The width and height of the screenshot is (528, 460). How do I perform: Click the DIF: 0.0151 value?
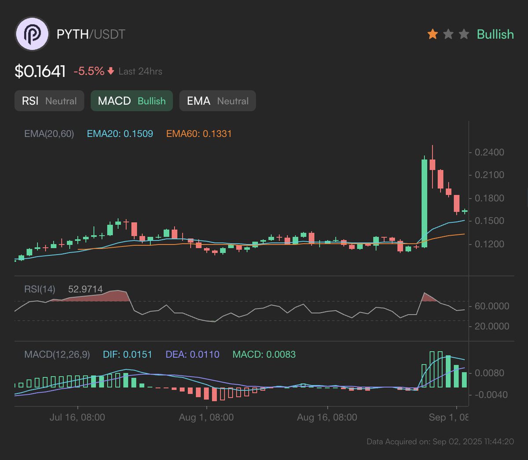(x=128, y=354)
